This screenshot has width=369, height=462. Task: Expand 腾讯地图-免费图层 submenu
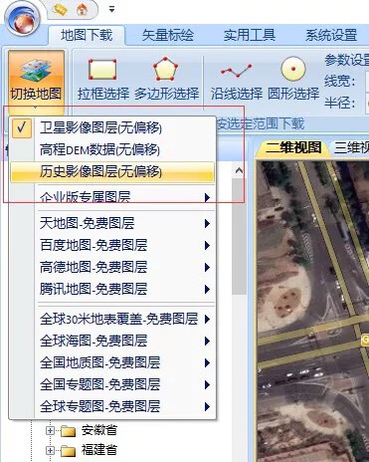click(112, 289)
